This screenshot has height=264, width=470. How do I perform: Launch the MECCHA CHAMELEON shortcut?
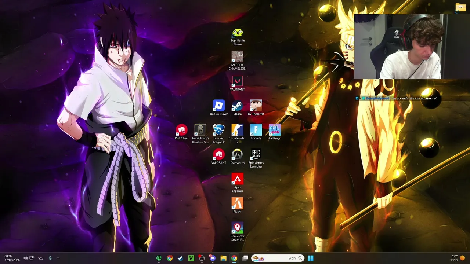click(237, 61)
